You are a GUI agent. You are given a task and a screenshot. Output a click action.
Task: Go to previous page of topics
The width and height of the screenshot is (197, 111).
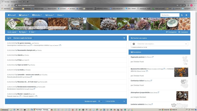pos(119,101)
